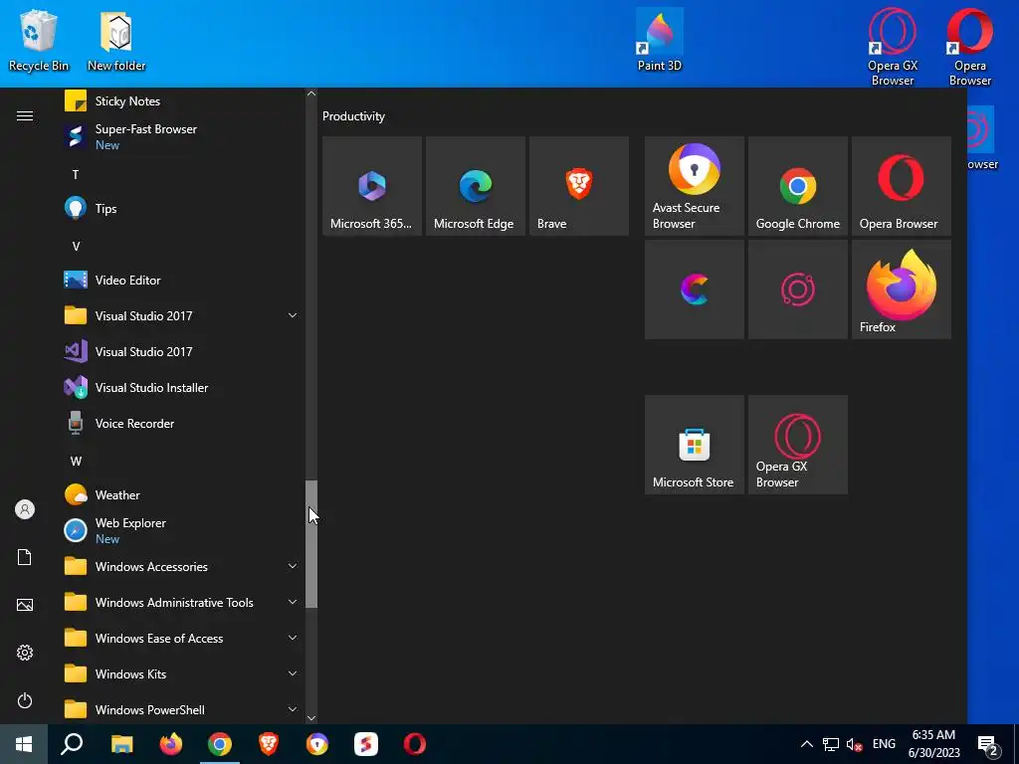The image size is (1019, 764).
Task: Jump to the letter W section header
Action: click(x=76, y=462)
